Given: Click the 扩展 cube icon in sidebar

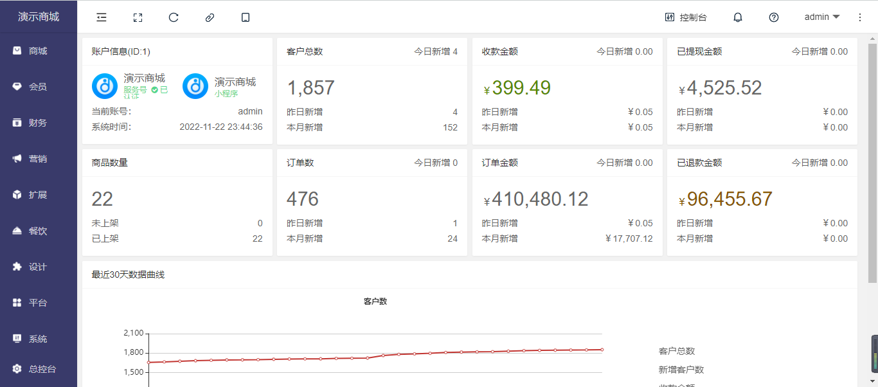Looking at the screenshot, I should tap(17, 194).
